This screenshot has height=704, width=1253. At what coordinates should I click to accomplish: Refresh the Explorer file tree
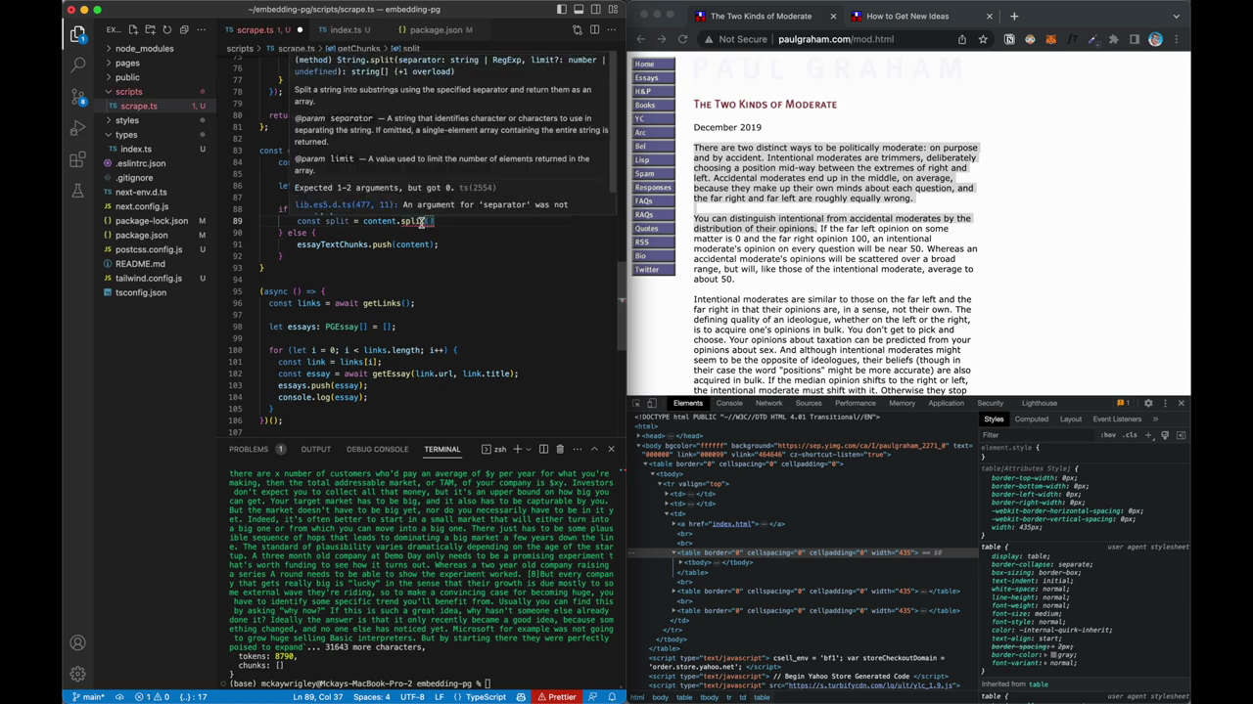[x=167, y=29]
